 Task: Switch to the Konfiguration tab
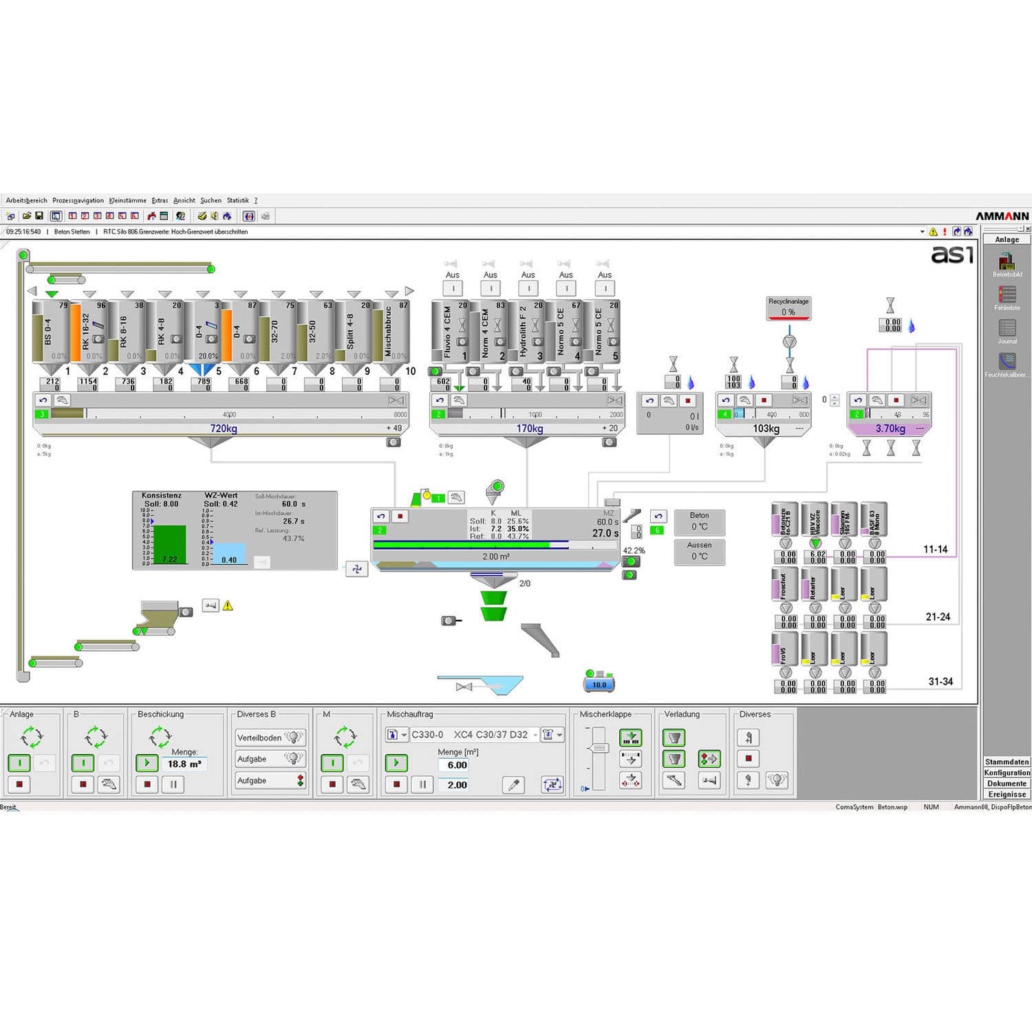click(1007, 773)
